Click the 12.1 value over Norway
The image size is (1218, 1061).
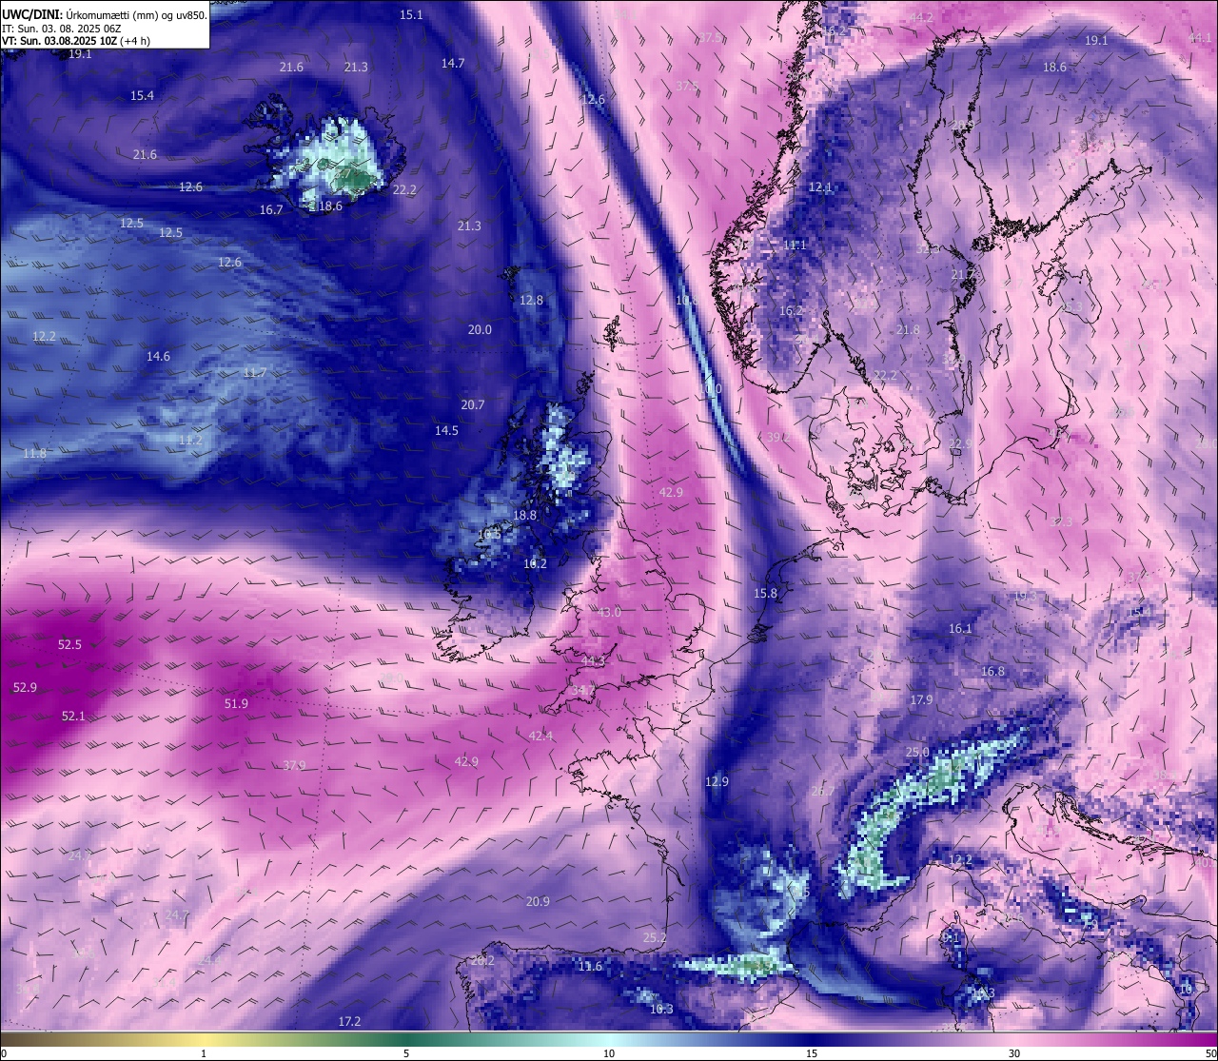coord(819,187)
